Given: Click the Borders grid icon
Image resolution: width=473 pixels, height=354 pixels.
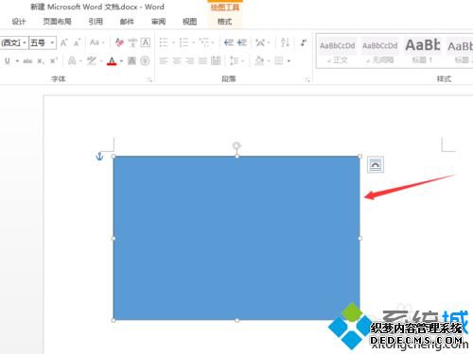Looking at the screenshot, I should pos(279,60).
